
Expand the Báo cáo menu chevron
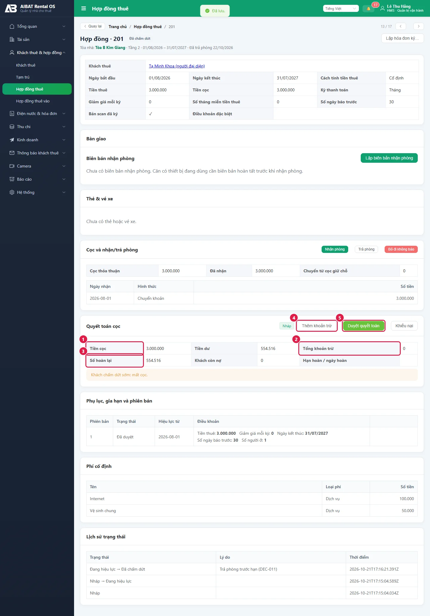(x=64, y=179)
